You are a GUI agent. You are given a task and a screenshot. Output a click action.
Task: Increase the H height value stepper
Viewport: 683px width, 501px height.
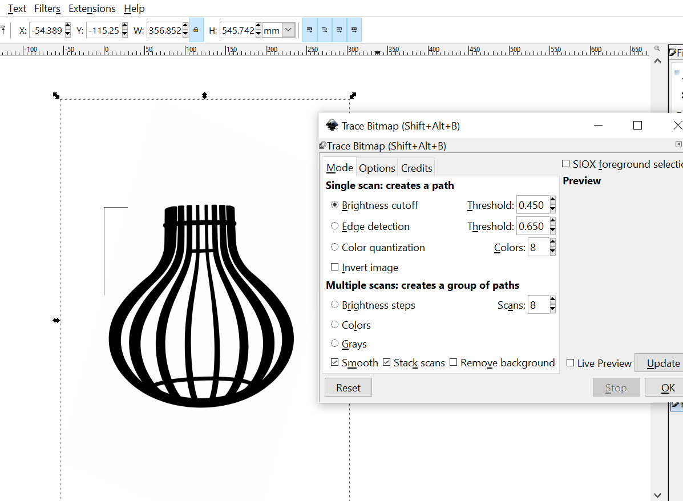258,26
